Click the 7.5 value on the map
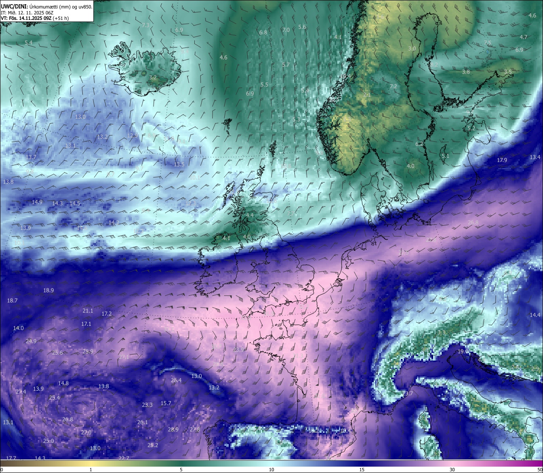 tap(487, 43)
